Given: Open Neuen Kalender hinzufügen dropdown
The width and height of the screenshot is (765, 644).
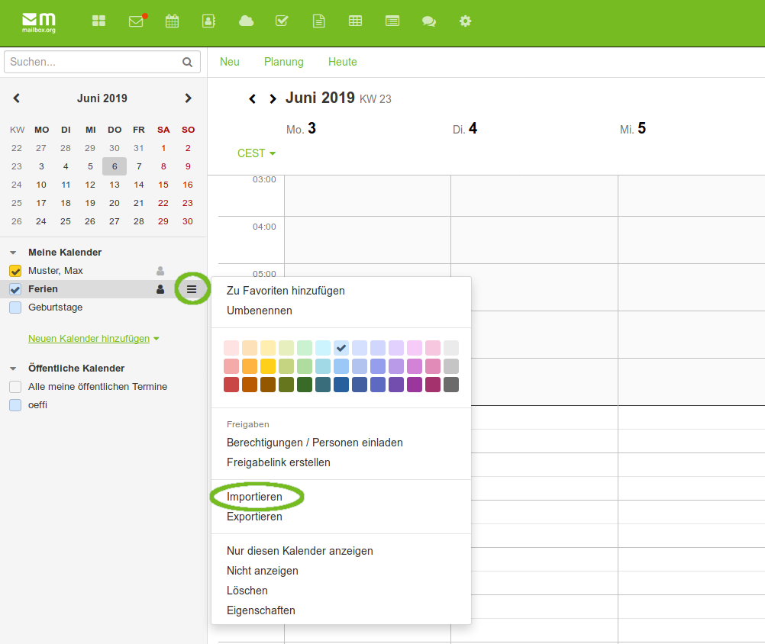Looking at the screenshot, I should coord(94,338).
